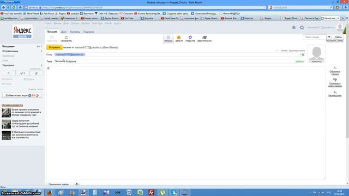349x196 pixels.
Task: Click the sender email address link
Action: point(88,47)
